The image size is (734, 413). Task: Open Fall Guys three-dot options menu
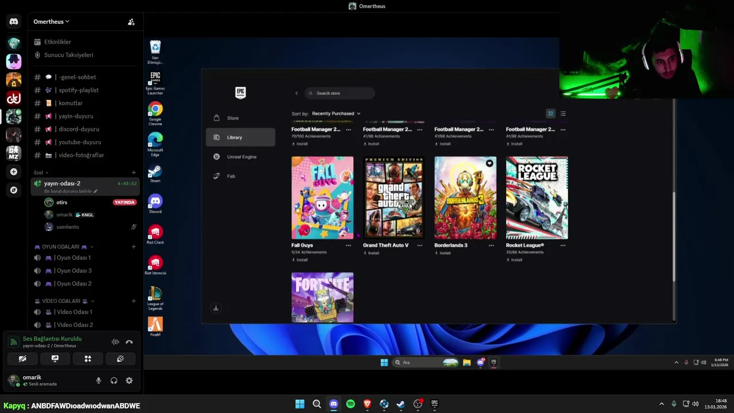[348, 245]
